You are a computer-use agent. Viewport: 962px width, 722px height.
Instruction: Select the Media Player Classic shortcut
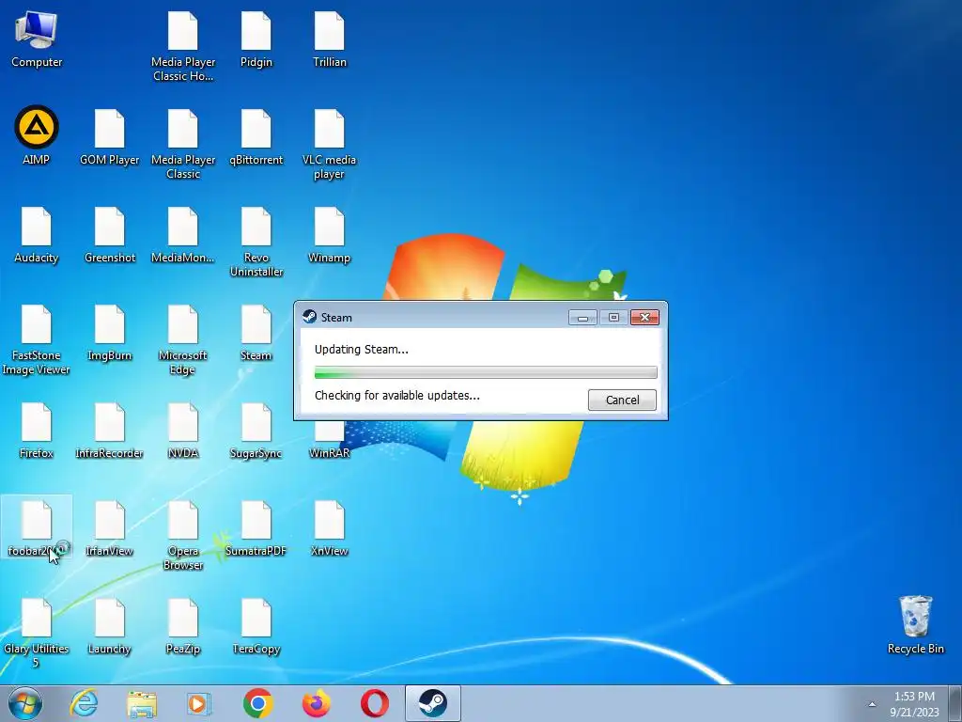(x=183, y=145)
